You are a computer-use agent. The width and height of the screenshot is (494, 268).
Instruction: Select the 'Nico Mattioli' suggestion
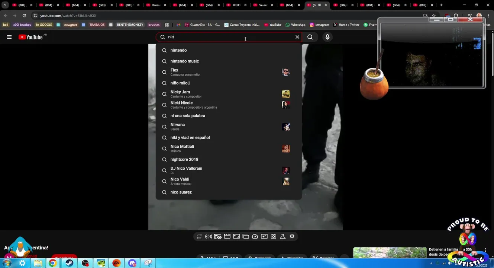pyautogui.click(x=229, y=149)
